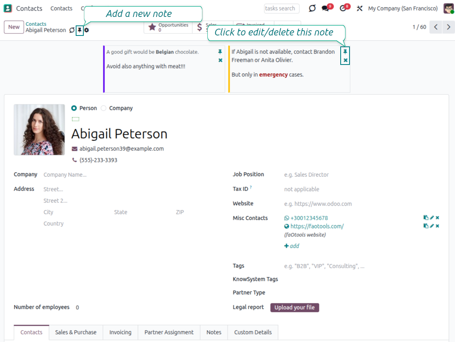Open the gear actions menu beside Abigail Peterson

tap(87, 30)
